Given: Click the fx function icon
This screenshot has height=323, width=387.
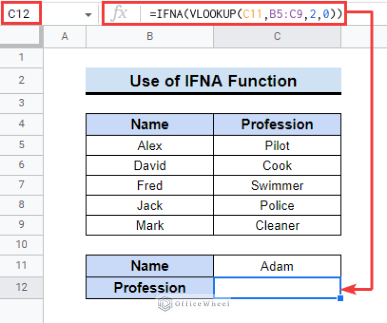Looking at the screenshot, I should 119,13.
